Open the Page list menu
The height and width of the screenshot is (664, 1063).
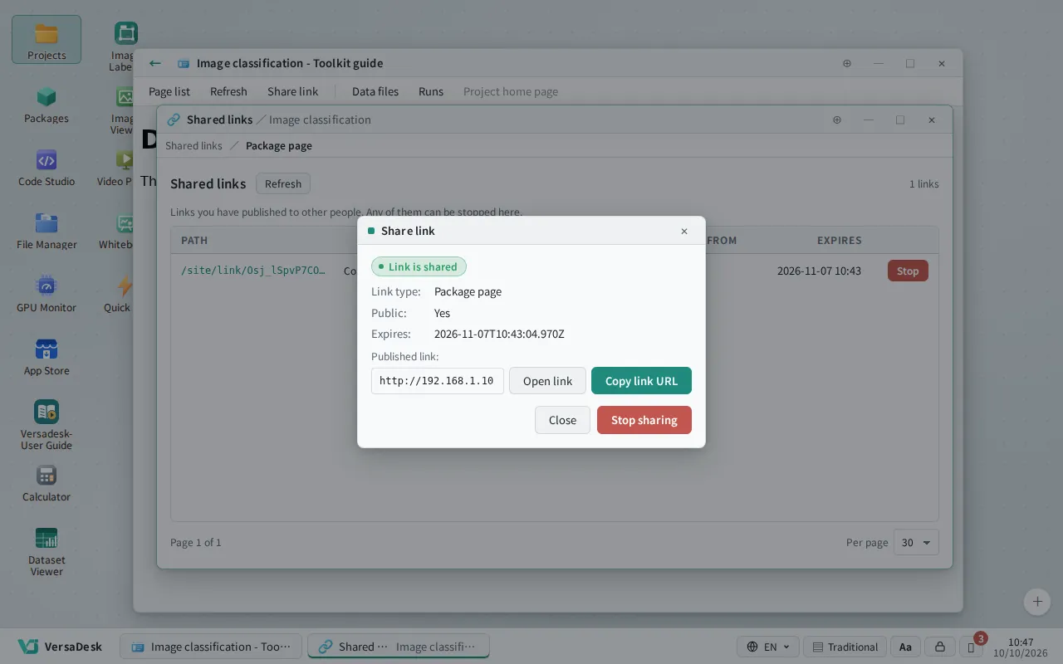[x=169, y=91]
